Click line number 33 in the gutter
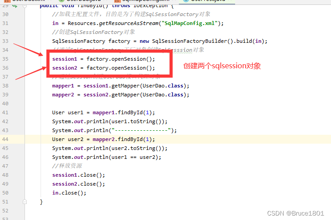Screen dimensions: 331x220 point(5,41)
